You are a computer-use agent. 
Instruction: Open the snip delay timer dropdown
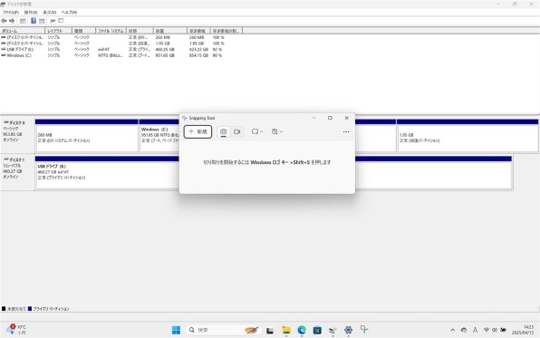pos(277,131)
